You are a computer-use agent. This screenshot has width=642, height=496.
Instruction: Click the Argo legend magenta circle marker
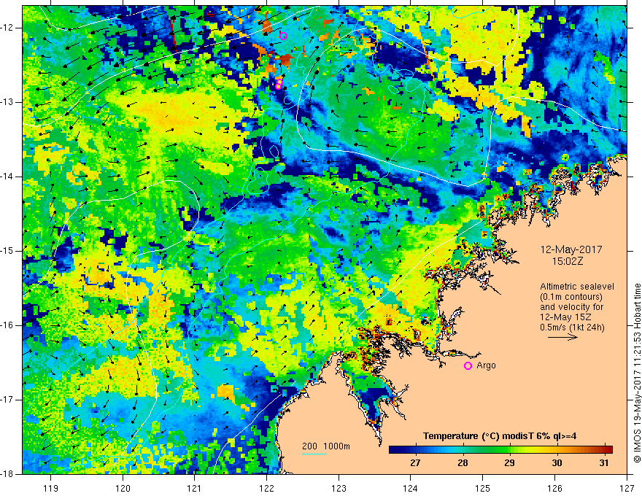point(468,366)
